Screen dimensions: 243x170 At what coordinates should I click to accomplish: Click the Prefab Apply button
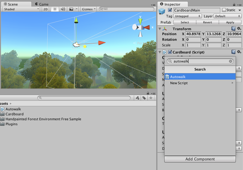click(230, 22)
